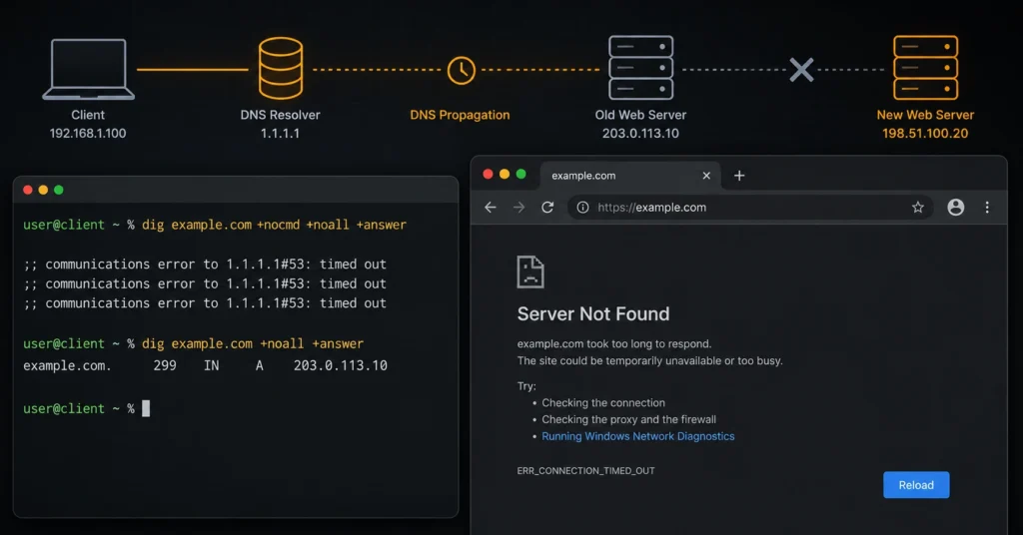Click 'Checking the proxy and the firewall' text
Image resolution: width=1023 pixels, height=535 pixels.
coord(629,419)
